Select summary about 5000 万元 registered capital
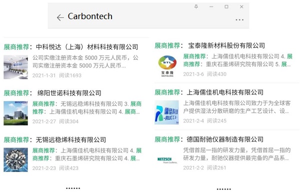The width and height of the screenshot is (300, 196). pos(85,61)
